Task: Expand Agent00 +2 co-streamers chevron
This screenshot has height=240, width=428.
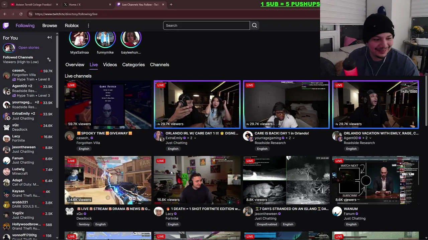Action: (x=370, y=138)
